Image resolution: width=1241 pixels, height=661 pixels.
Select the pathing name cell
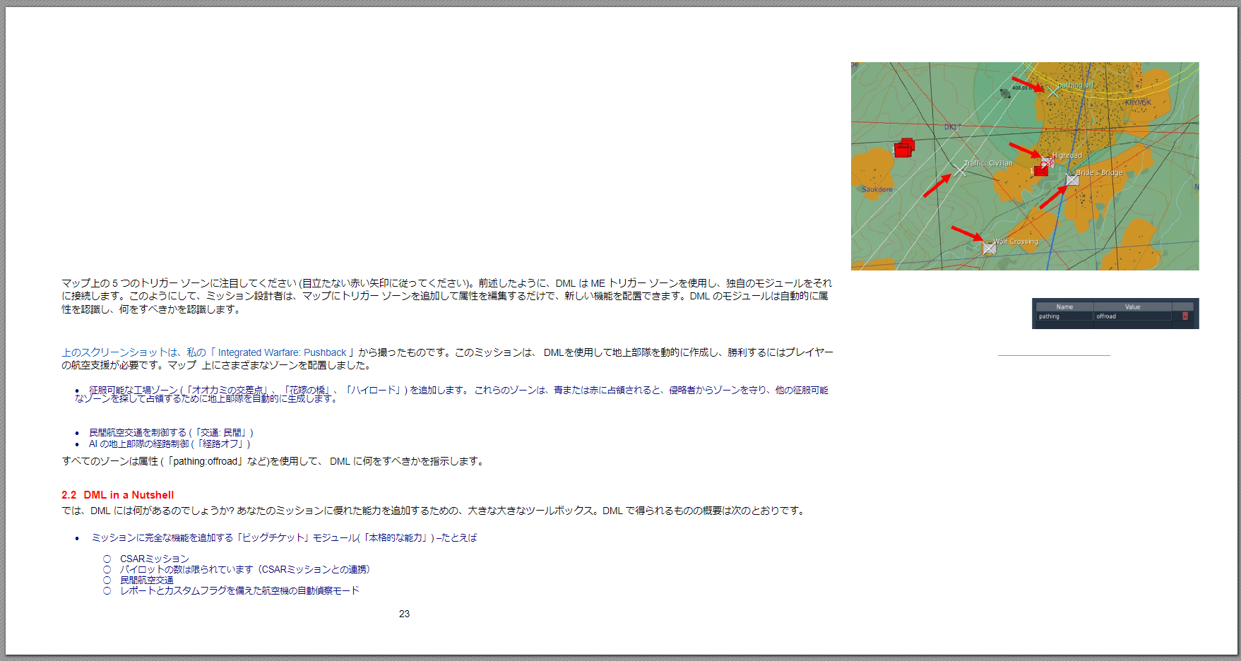click(1064, 316)
